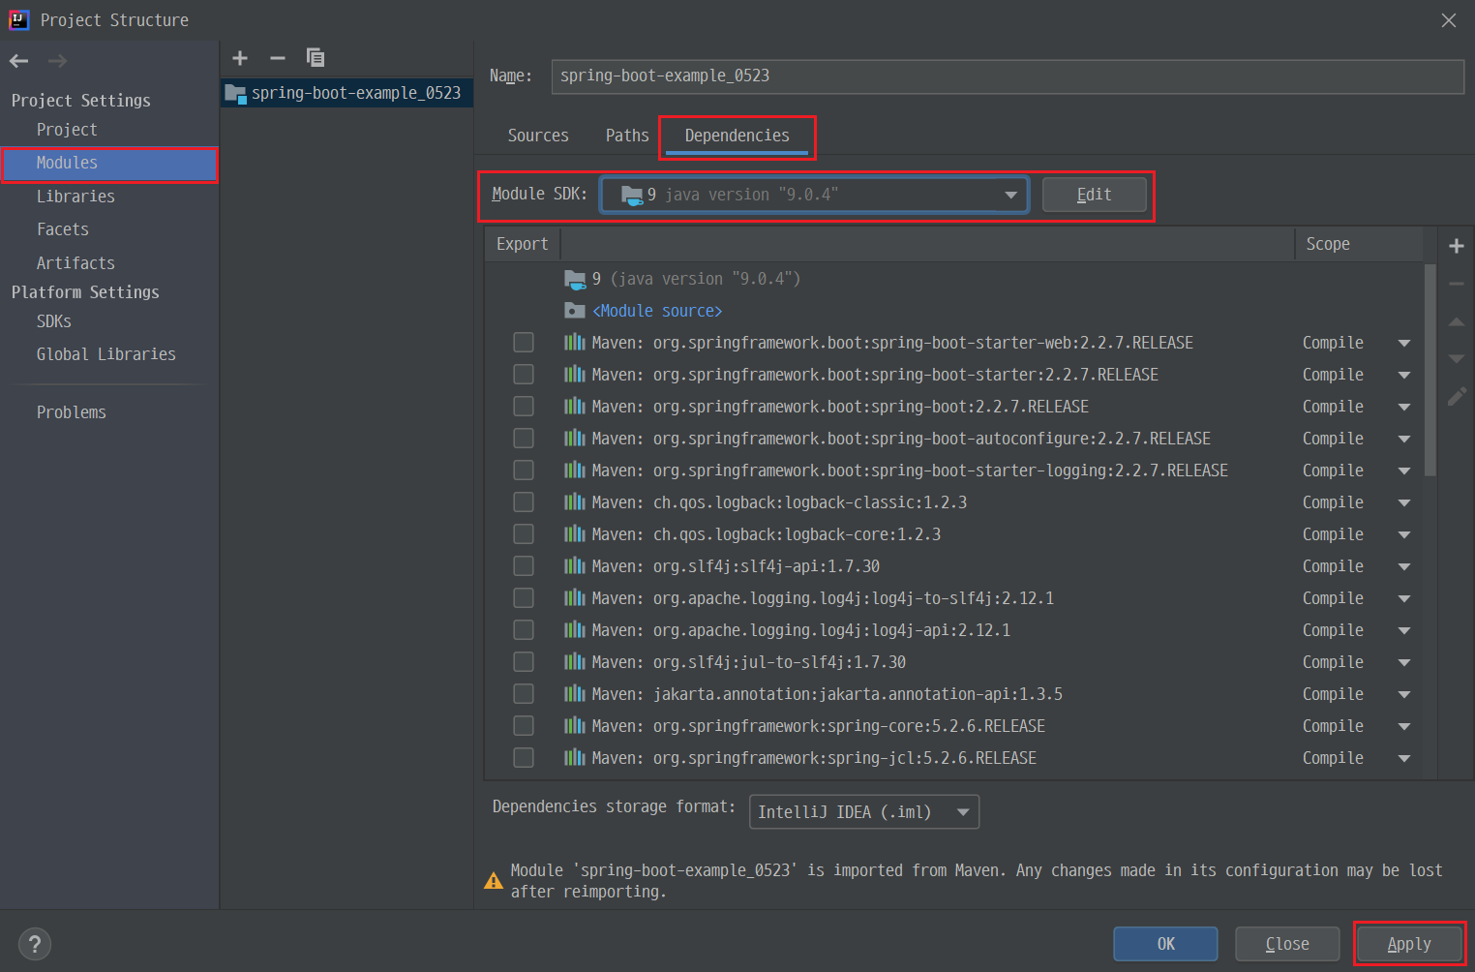Click Module source folder icon
The width and height of the screenshot is (1475, 972).
[575, 310]
